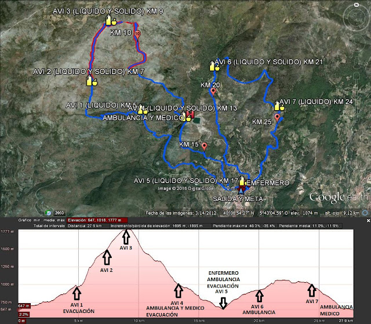Click the elev 1074 m status readout
The height and width of the screenshot is (324, 371).
304,213
